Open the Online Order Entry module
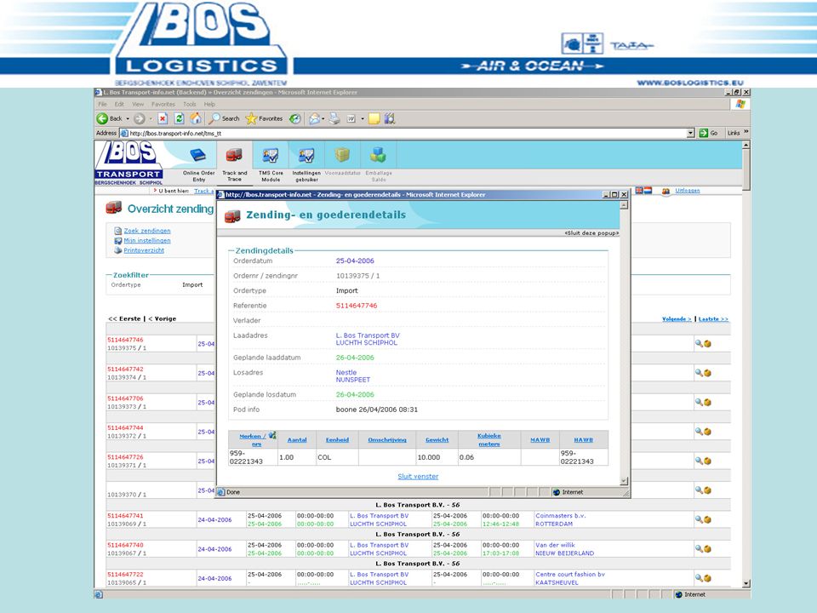 (x=198, y=163)
